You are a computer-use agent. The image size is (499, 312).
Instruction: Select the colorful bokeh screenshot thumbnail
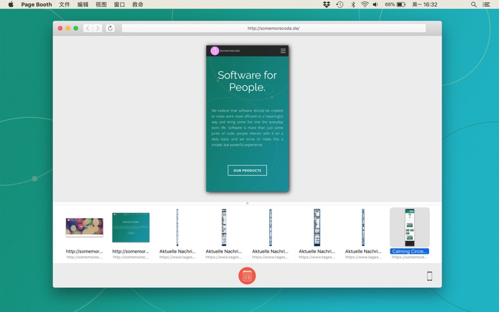click(x=84, y=227)
